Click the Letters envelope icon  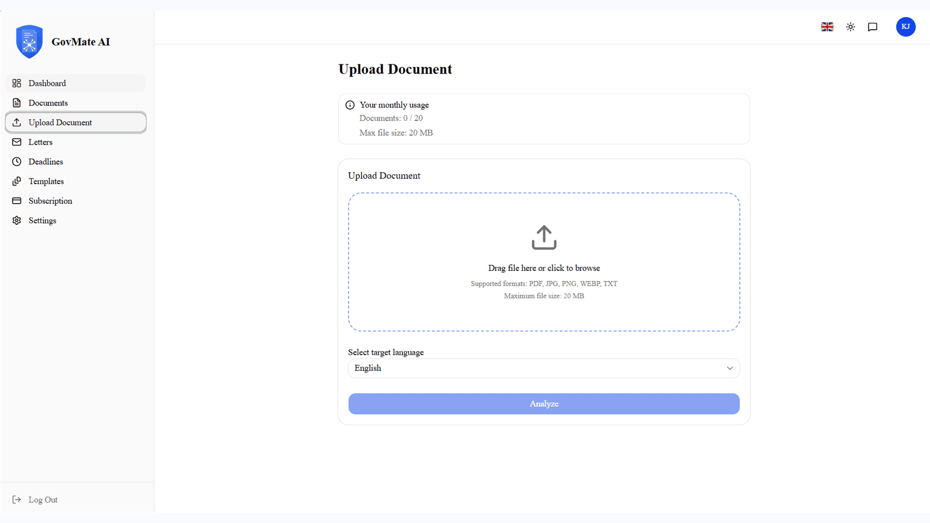(17, 142)
